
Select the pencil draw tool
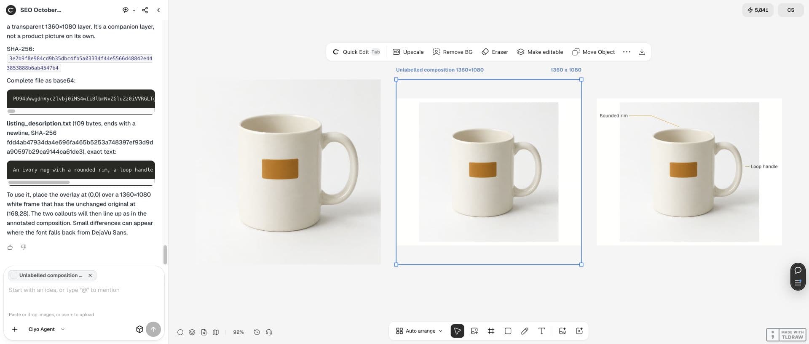pos(525,331)
